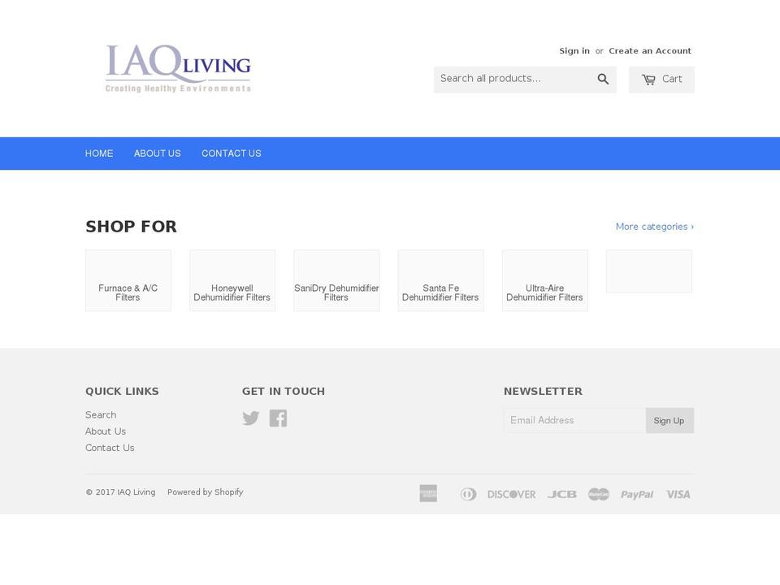Open the CONTACT US menu item
780x585 pixels.
pyautogui.click(x=232, y=153)
